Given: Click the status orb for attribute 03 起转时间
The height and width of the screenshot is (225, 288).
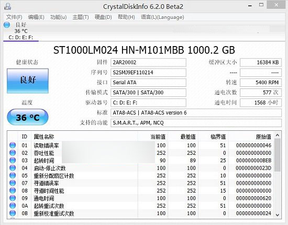Looking at the screenshot, I should [x=13, y=160].
